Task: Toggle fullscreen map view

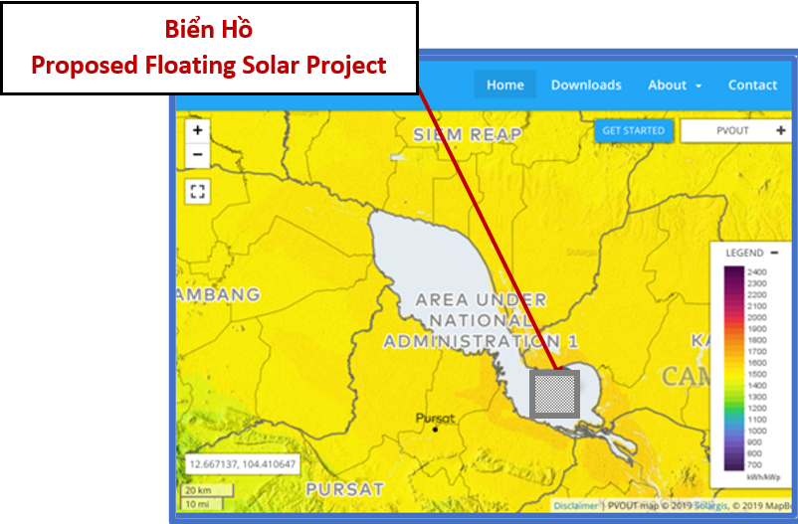Action: [x=197, y=192]
